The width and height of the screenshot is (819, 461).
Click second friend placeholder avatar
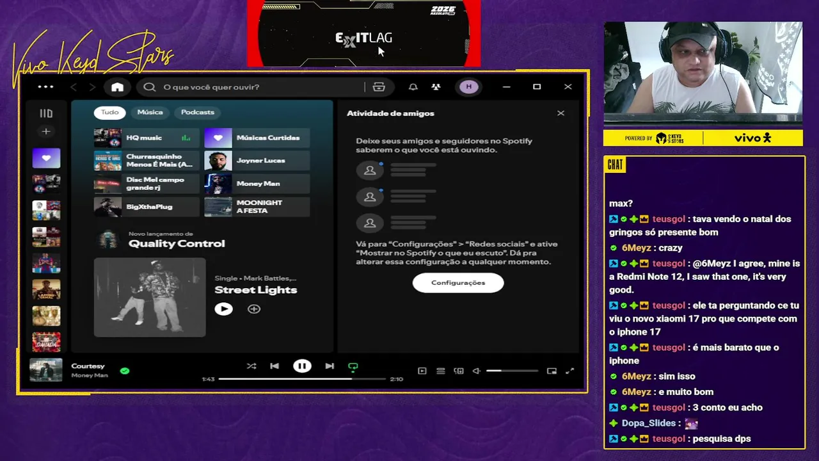point(370,197)
